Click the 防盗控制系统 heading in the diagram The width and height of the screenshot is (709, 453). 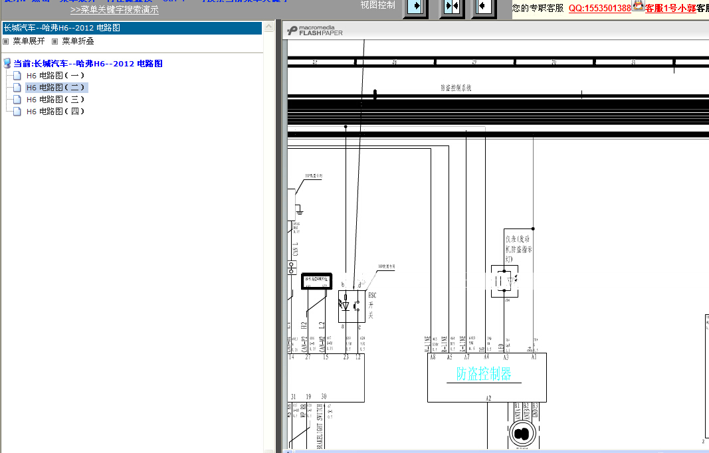[456, 88]
